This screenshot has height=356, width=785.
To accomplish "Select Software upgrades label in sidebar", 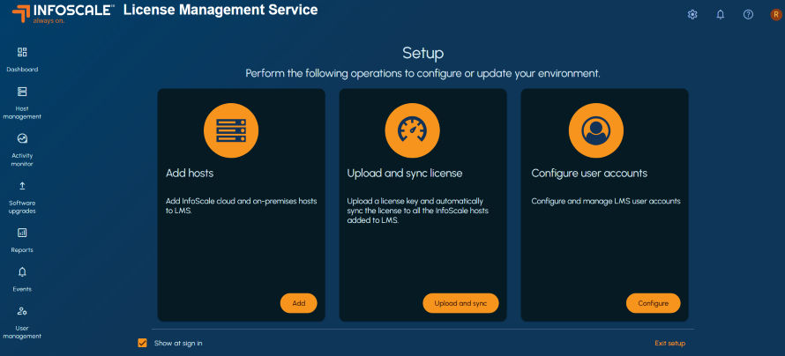I will pos(22,207).
